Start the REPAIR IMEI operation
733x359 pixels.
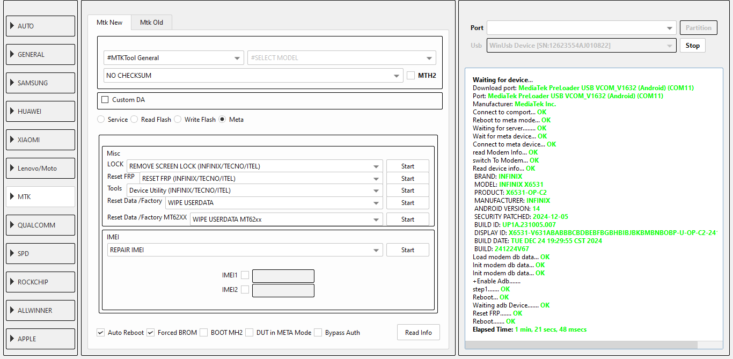[x=408, y=250]
